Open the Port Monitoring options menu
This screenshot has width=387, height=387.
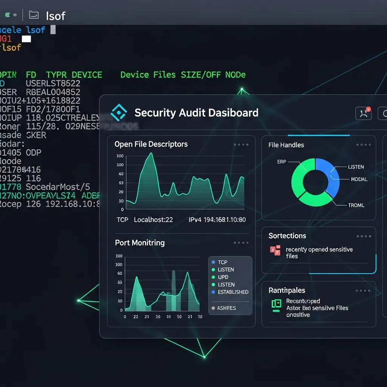coord(241,243)
